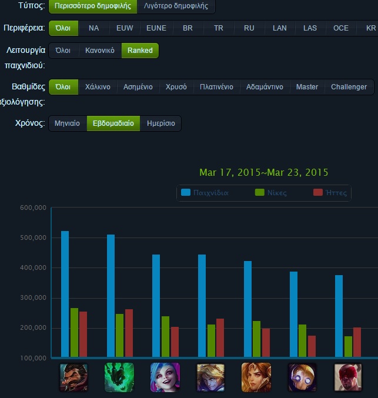378x398 pixels.
Task: Click the Blitzcrank champion icon
Action: coord(302,377)
